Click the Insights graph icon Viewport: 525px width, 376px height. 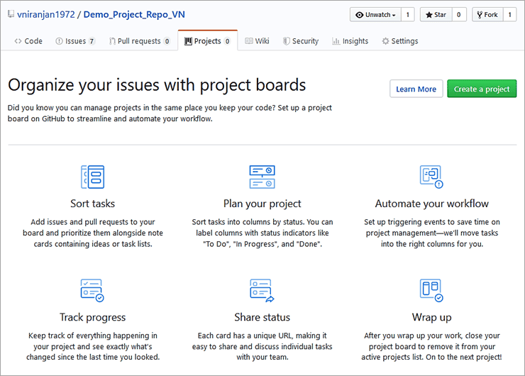click(x=336, y=41)
